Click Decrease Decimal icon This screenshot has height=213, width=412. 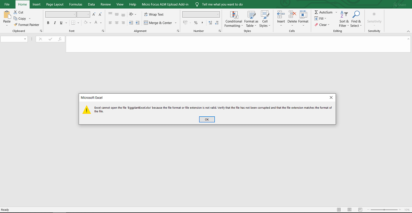point(217,23)
